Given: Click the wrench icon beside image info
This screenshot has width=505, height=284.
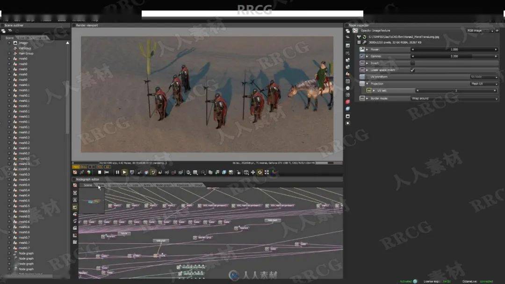Looking at the screenshot, I should (x=365, y=42).
